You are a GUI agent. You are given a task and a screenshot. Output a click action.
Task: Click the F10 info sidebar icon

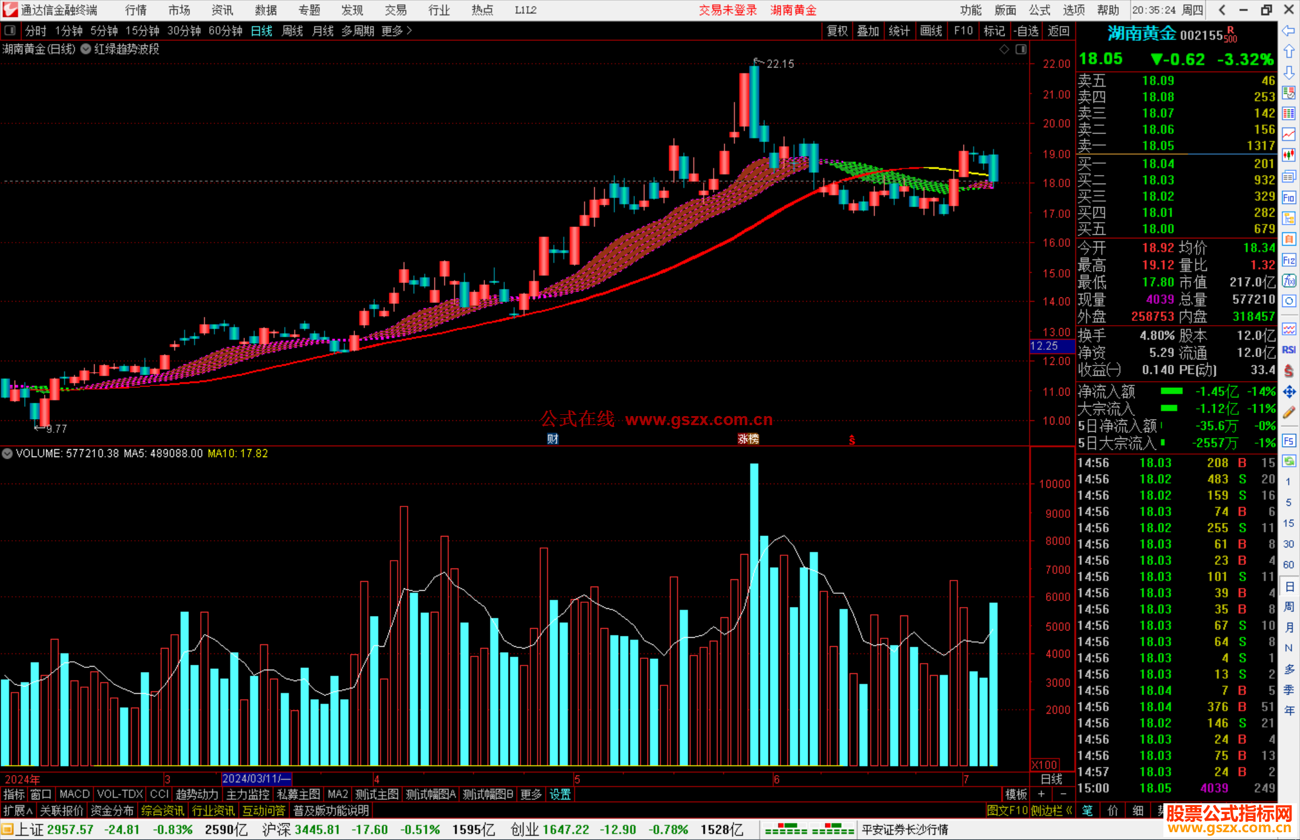(x=1289, y=198)
